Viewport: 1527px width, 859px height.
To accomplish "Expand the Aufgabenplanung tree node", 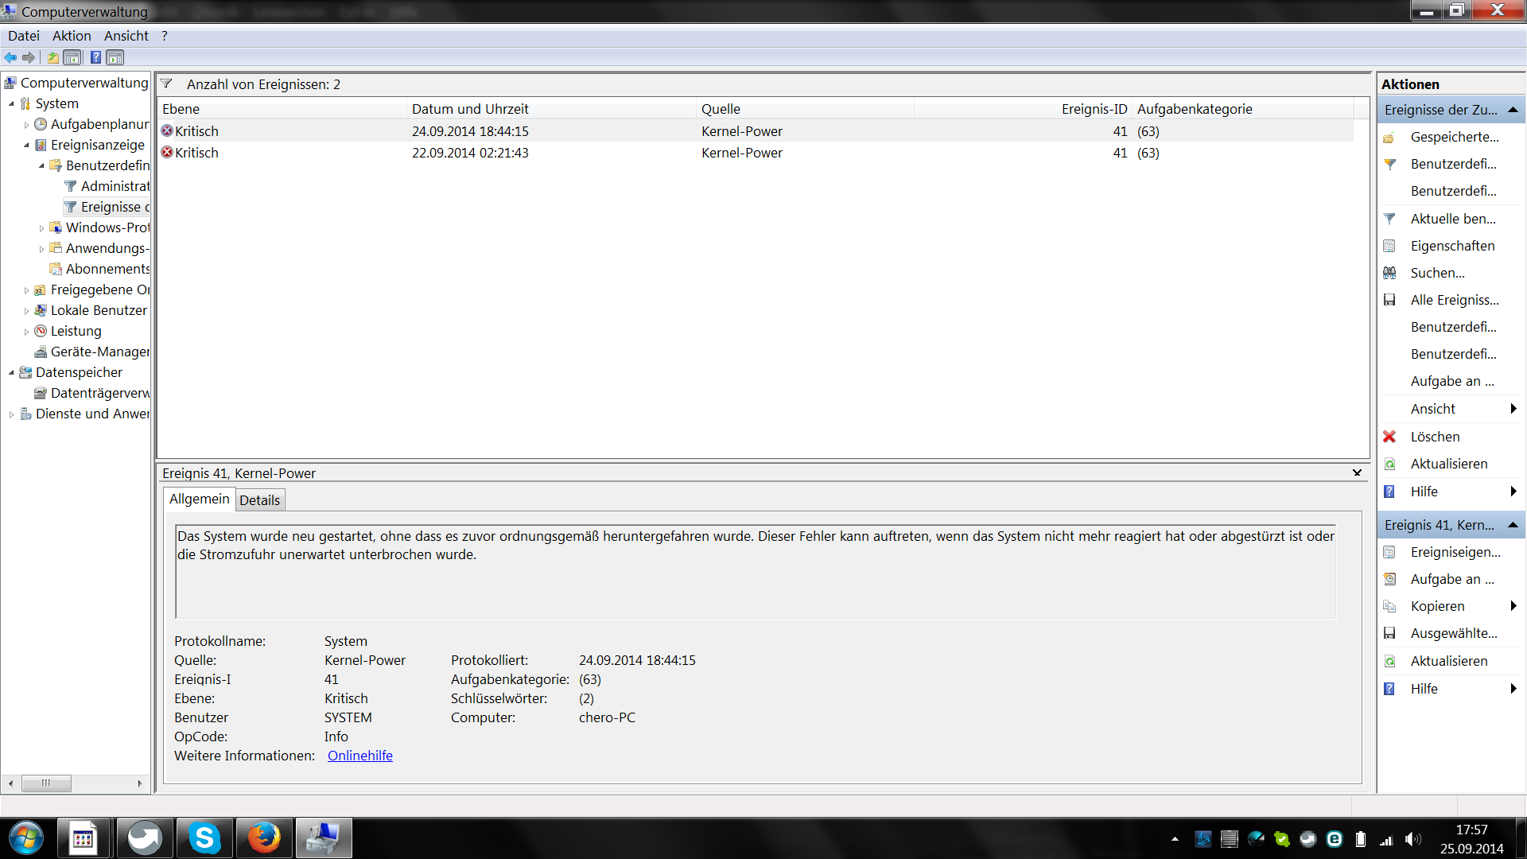I will [26, 125].
